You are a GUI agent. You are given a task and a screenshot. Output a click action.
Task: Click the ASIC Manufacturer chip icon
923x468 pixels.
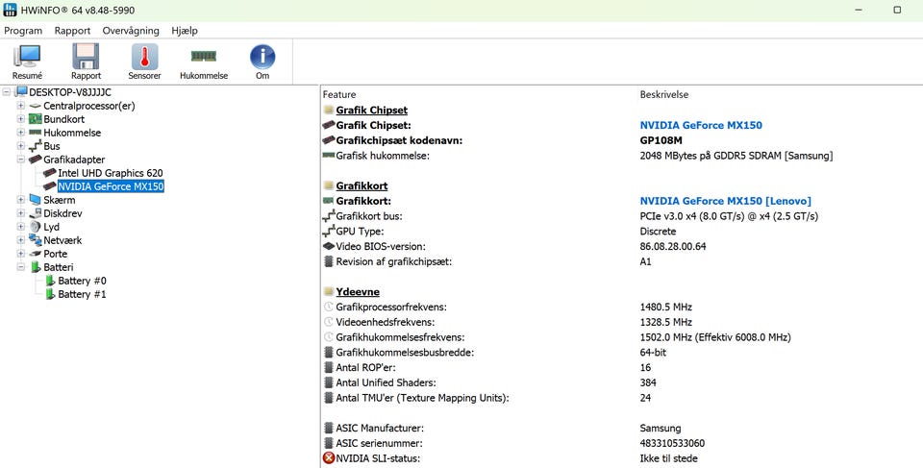(x=329, y=429)
